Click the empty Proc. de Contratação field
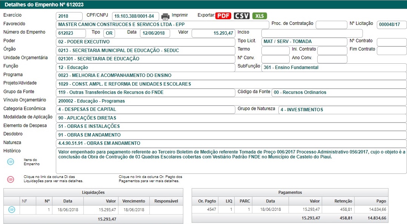The width and height of the screenshot is (407, 224). [332, 25]
